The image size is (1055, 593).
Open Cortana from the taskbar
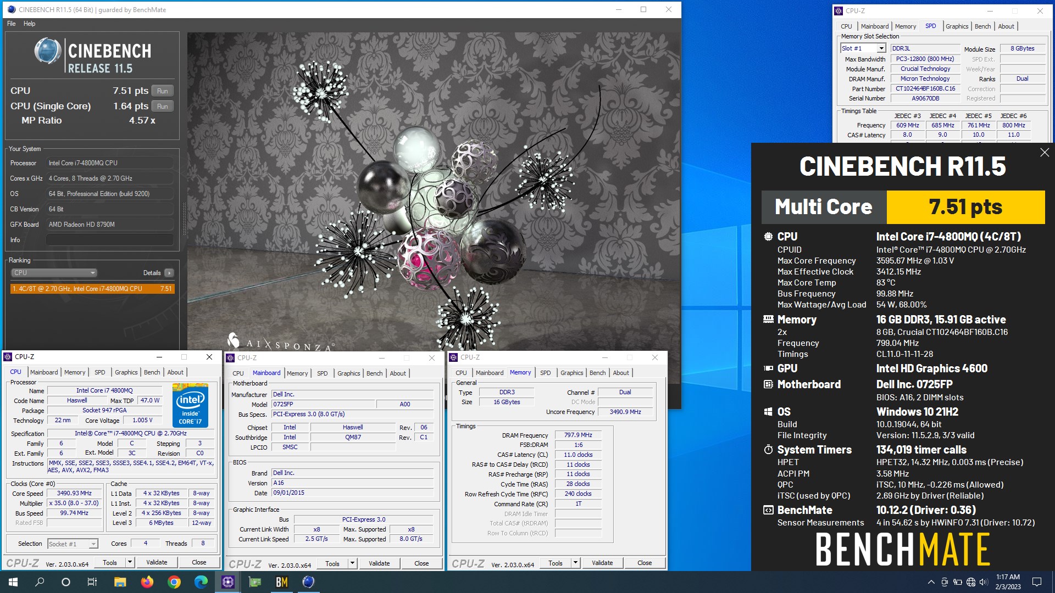[x=66, y=582]
